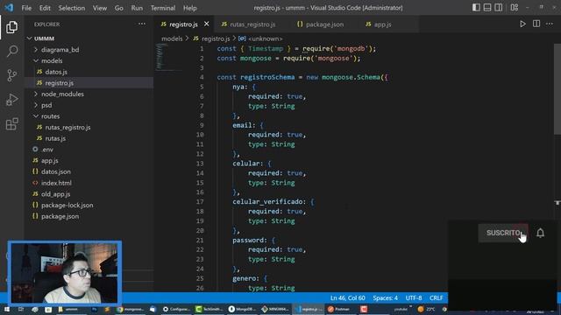Click the notification bell icon

pyautogui.click(x=540, y=233)
